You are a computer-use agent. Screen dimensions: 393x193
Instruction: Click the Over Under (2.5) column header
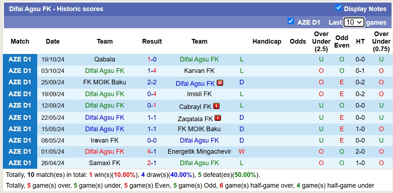point(321,41)
